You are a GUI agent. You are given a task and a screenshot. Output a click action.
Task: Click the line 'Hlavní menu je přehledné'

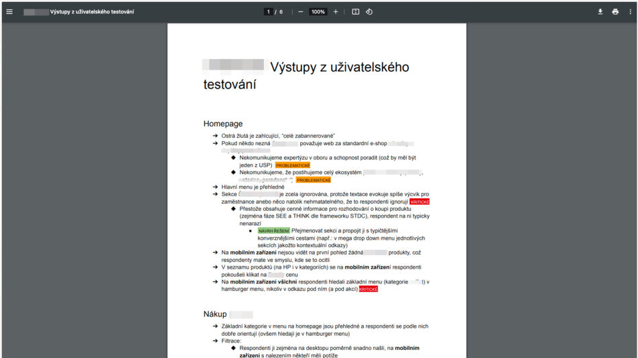[x=253, y=187]
